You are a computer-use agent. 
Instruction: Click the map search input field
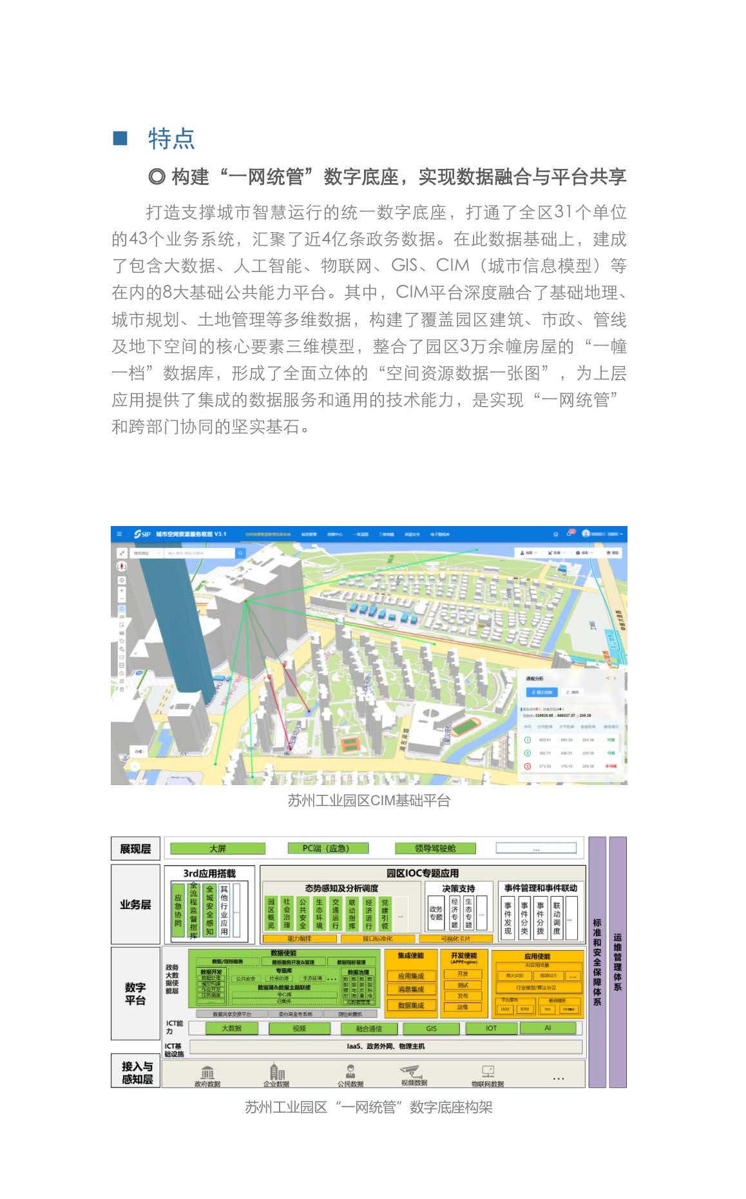198,553
